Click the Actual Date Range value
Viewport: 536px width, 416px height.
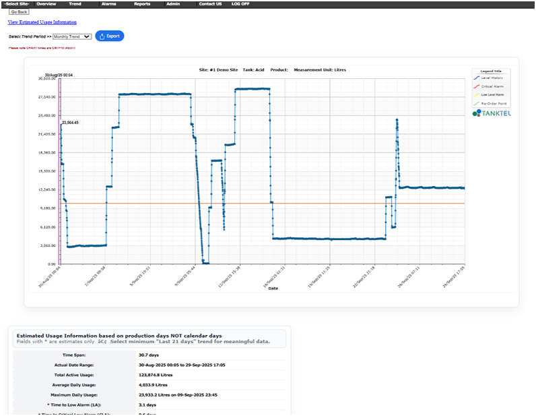click(182, 365)
